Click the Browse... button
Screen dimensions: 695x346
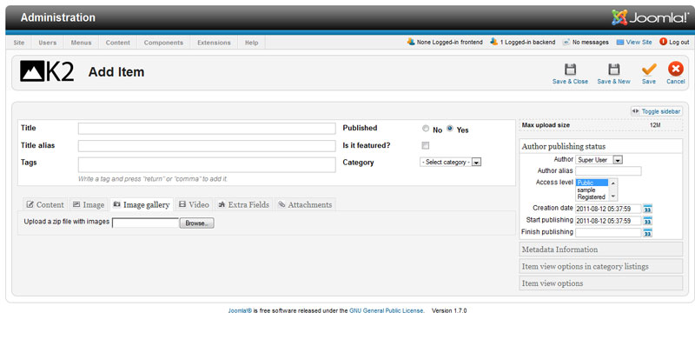[x=197, y=223]
